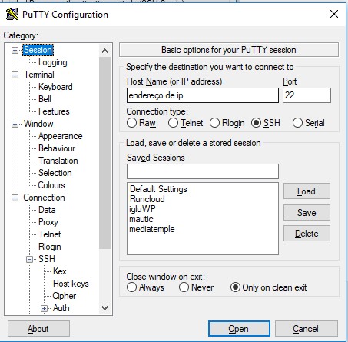The width and height of the screenshot is (348, 342).
Task: Select the Raw connection type
Action: 131,123
